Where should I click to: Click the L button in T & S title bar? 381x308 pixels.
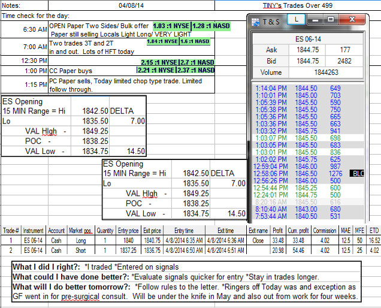[296, 19]
